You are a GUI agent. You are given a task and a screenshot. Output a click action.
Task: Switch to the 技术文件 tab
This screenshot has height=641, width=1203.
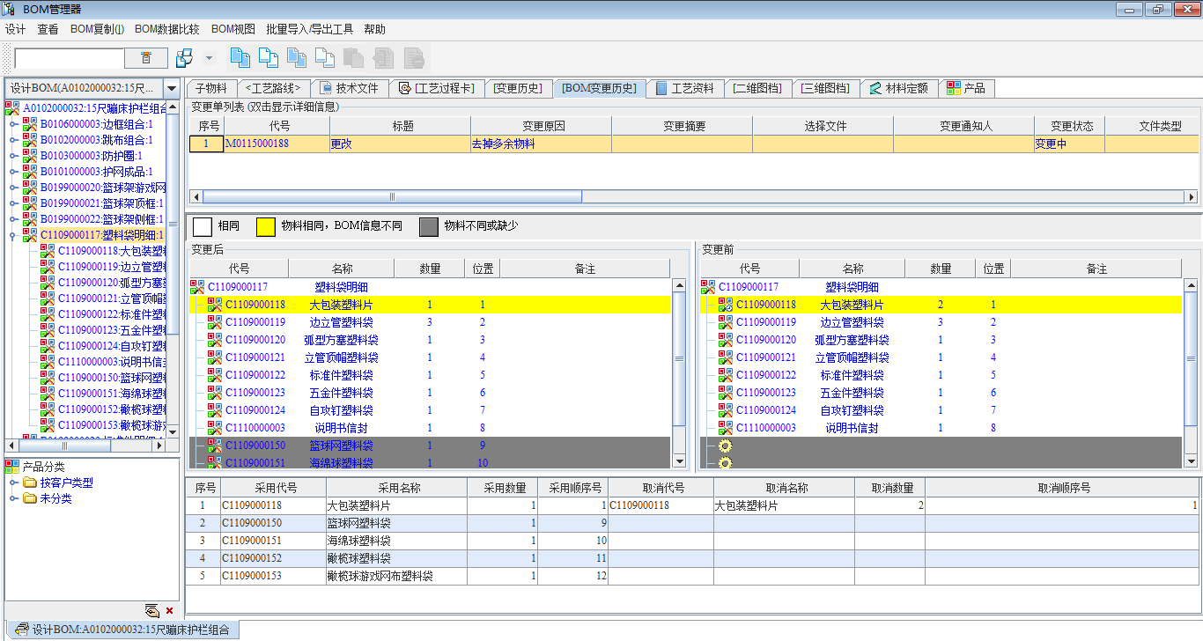pyautogui.click(x=349, y=88)
